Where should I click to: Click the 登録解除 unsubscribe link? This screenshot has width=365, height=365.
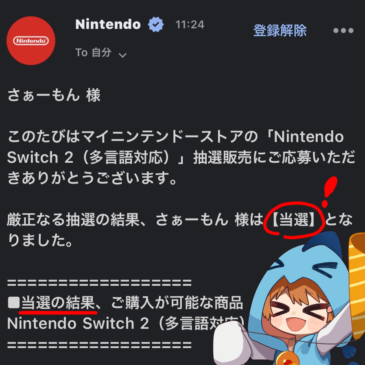point(280,30)
